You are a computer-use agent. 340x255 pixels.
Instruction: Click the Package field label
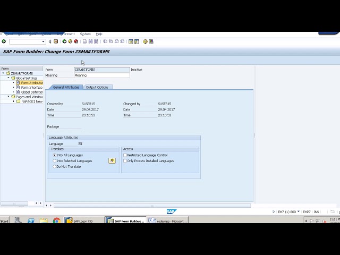tap(53, 126)
